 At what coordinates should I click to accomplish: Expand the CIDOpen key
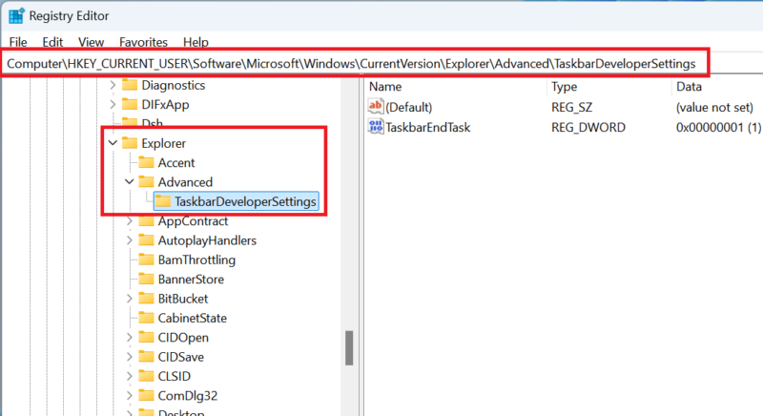130,338
